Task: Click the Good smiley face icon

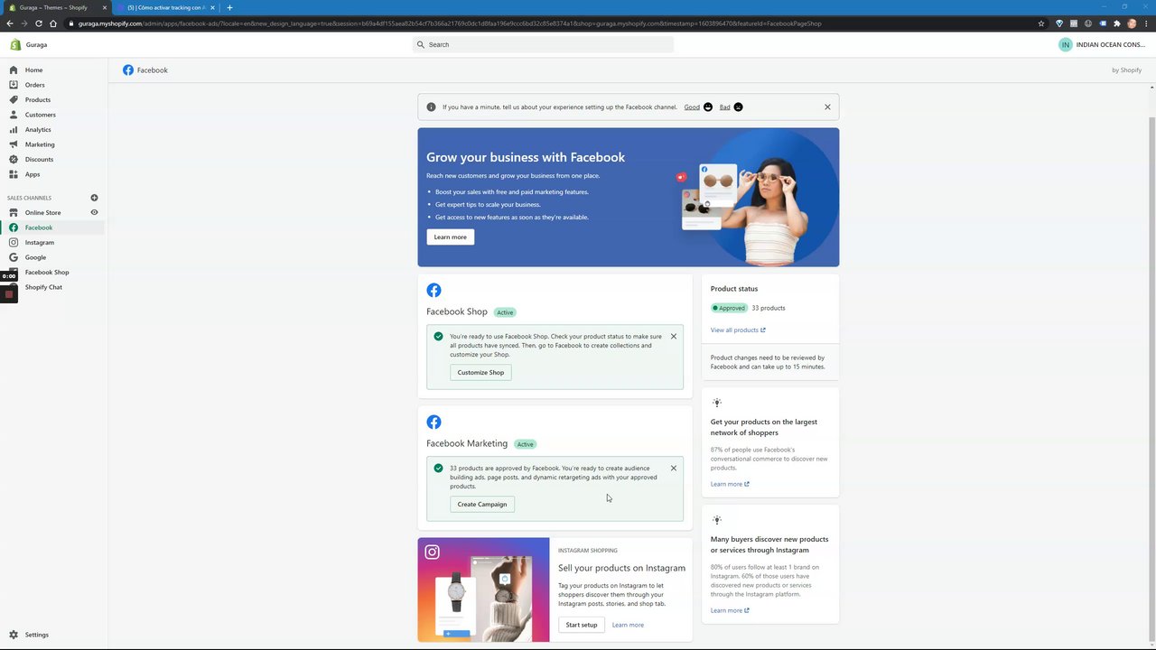Action: point(708,107)
